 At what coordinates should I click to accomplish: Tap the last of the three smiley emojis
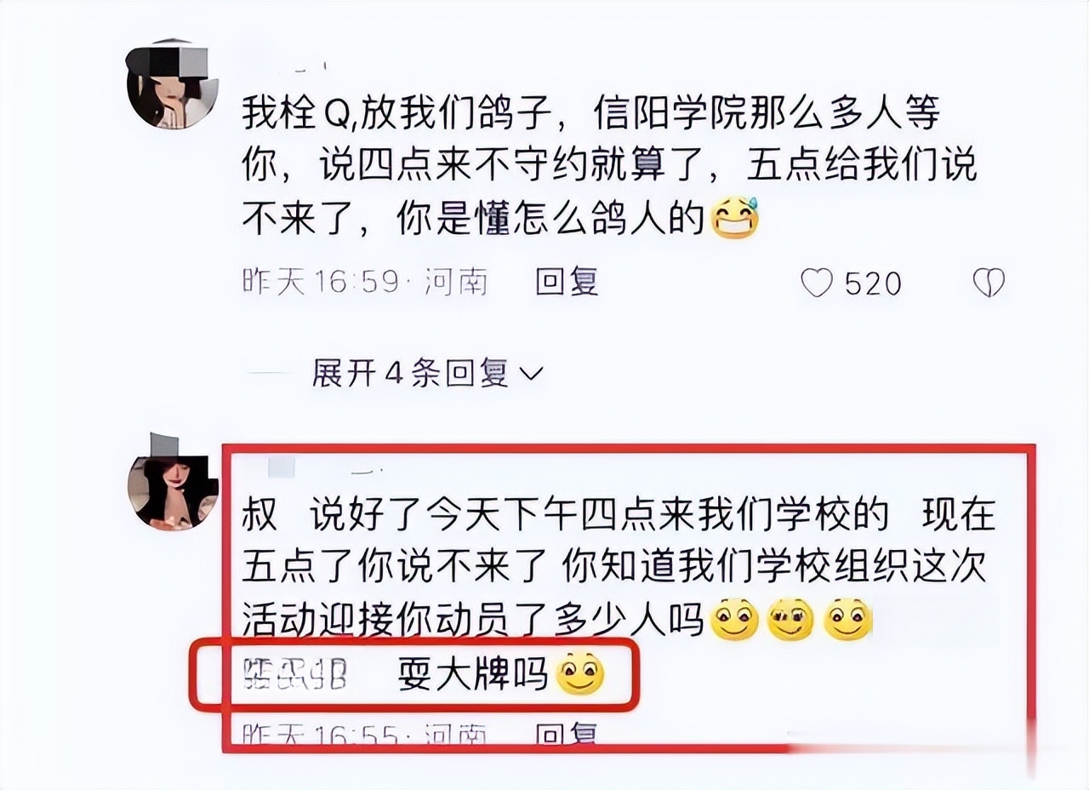pyautogui.click(x=848, y=620)
